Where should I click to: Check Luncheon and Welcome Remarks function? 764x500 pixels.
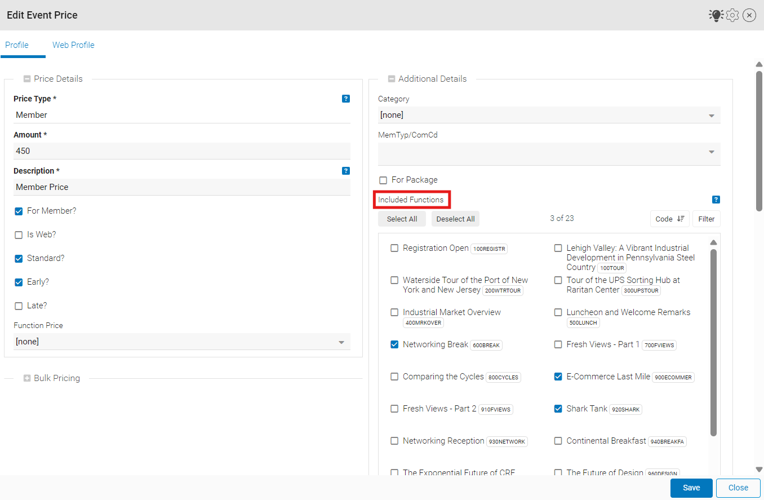[x=558, y=312]
